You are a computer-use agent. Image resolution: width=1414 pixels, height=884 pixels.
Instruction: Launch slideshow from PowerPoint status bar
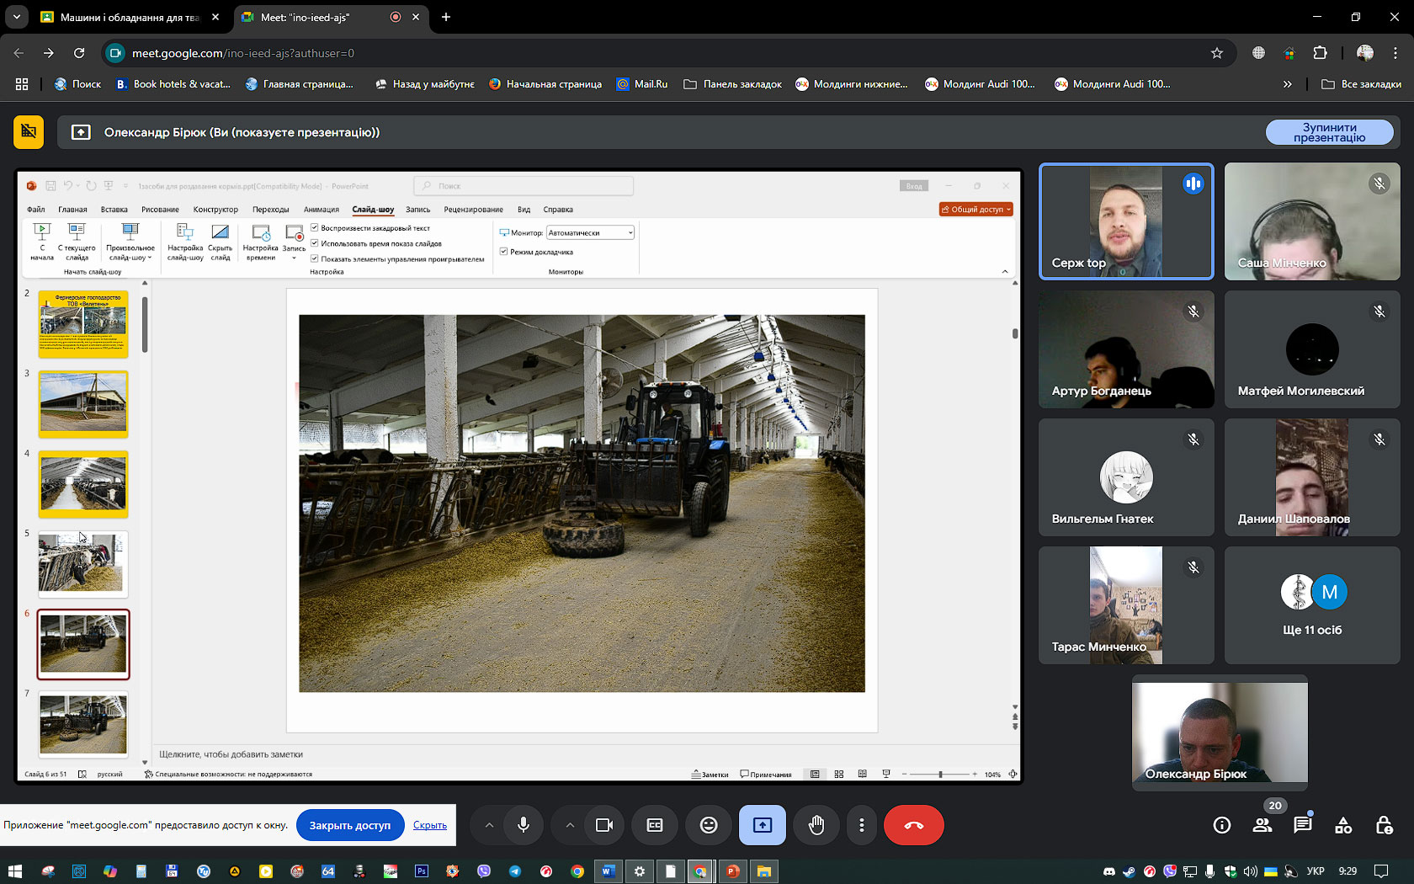click(x=886, y=774)
